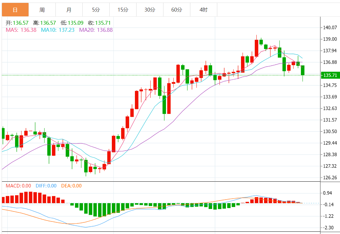Open the 30分 chart tab
The image size is (340, 234).
(x=150, y=10)
